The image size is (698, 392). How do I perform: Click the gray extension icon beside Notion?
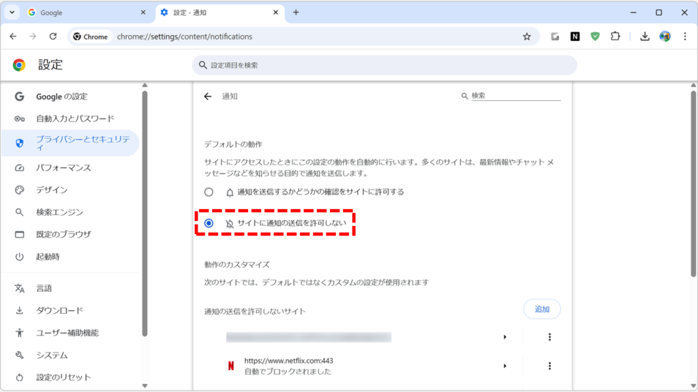click(x=555, y=37)
